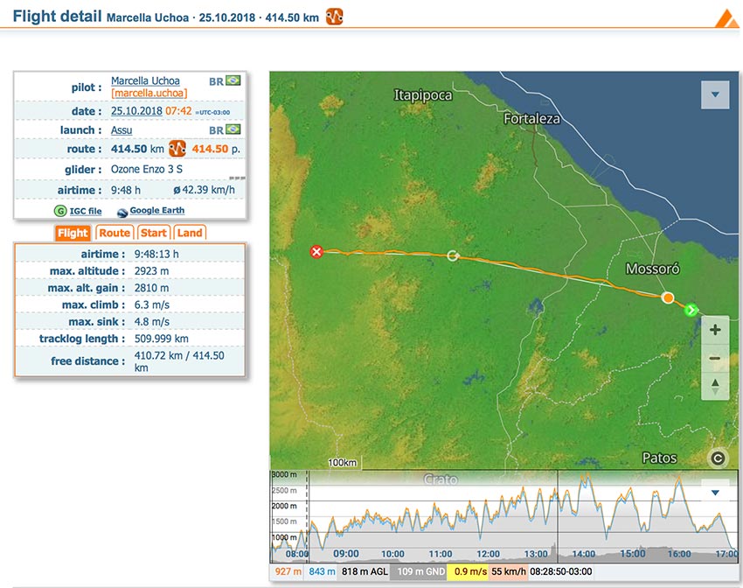Click the 16:00 label on the altitude graph

679,554
